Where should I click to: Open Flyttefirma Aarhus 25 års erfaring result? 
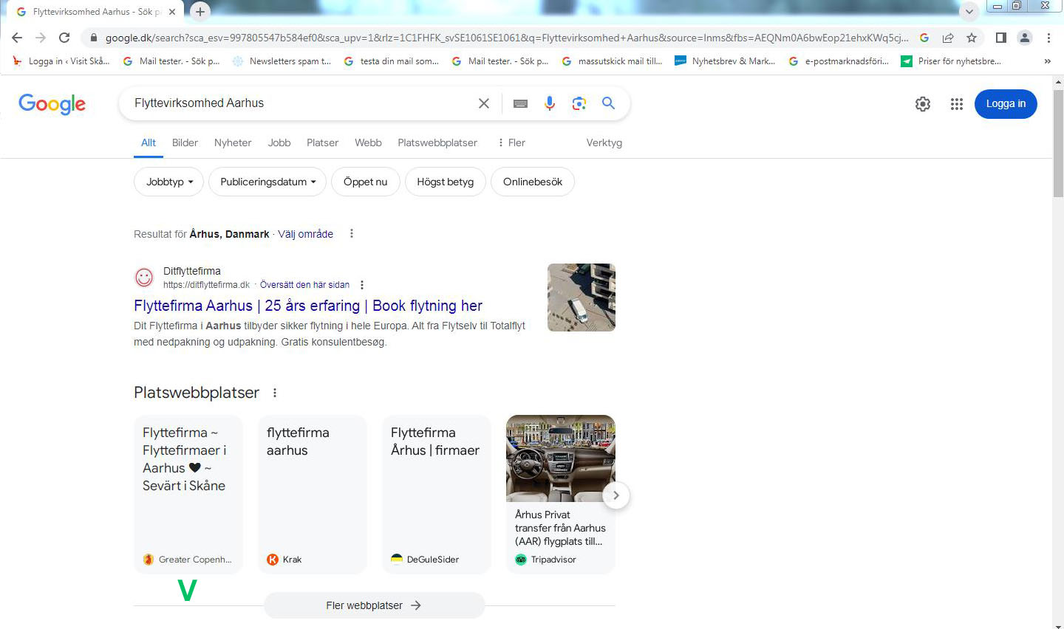click(x=308, y=306)
